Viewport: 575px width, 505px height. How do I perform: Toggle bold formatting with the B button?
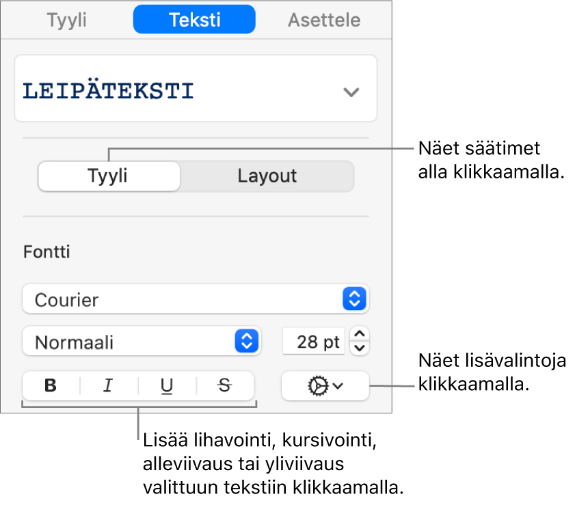[51, 385]
